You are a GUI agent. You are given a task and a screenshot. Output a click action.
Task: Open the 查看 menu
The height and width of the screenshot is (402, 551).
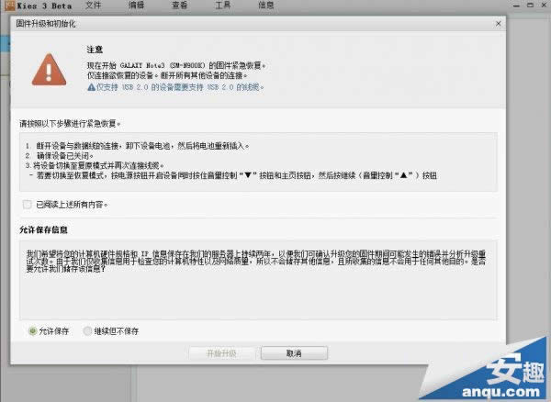pos(179,6)
